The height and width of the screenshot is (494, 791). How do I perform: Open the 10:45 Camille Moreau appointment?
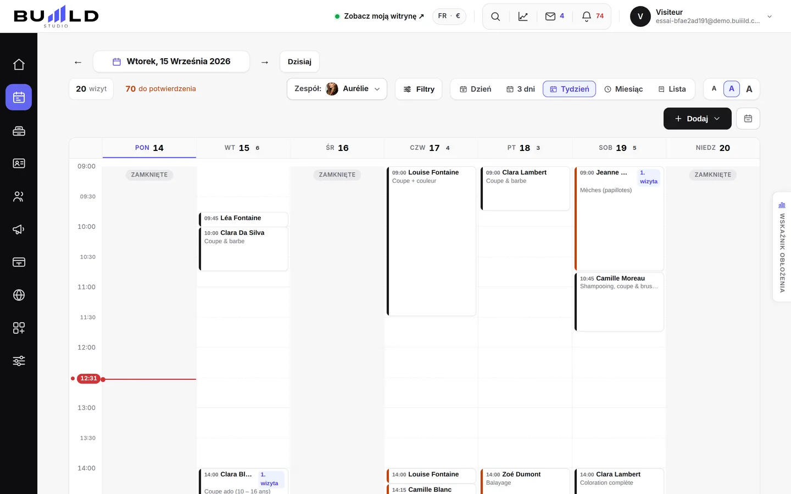pyautogui.click(x=619, y=302)
